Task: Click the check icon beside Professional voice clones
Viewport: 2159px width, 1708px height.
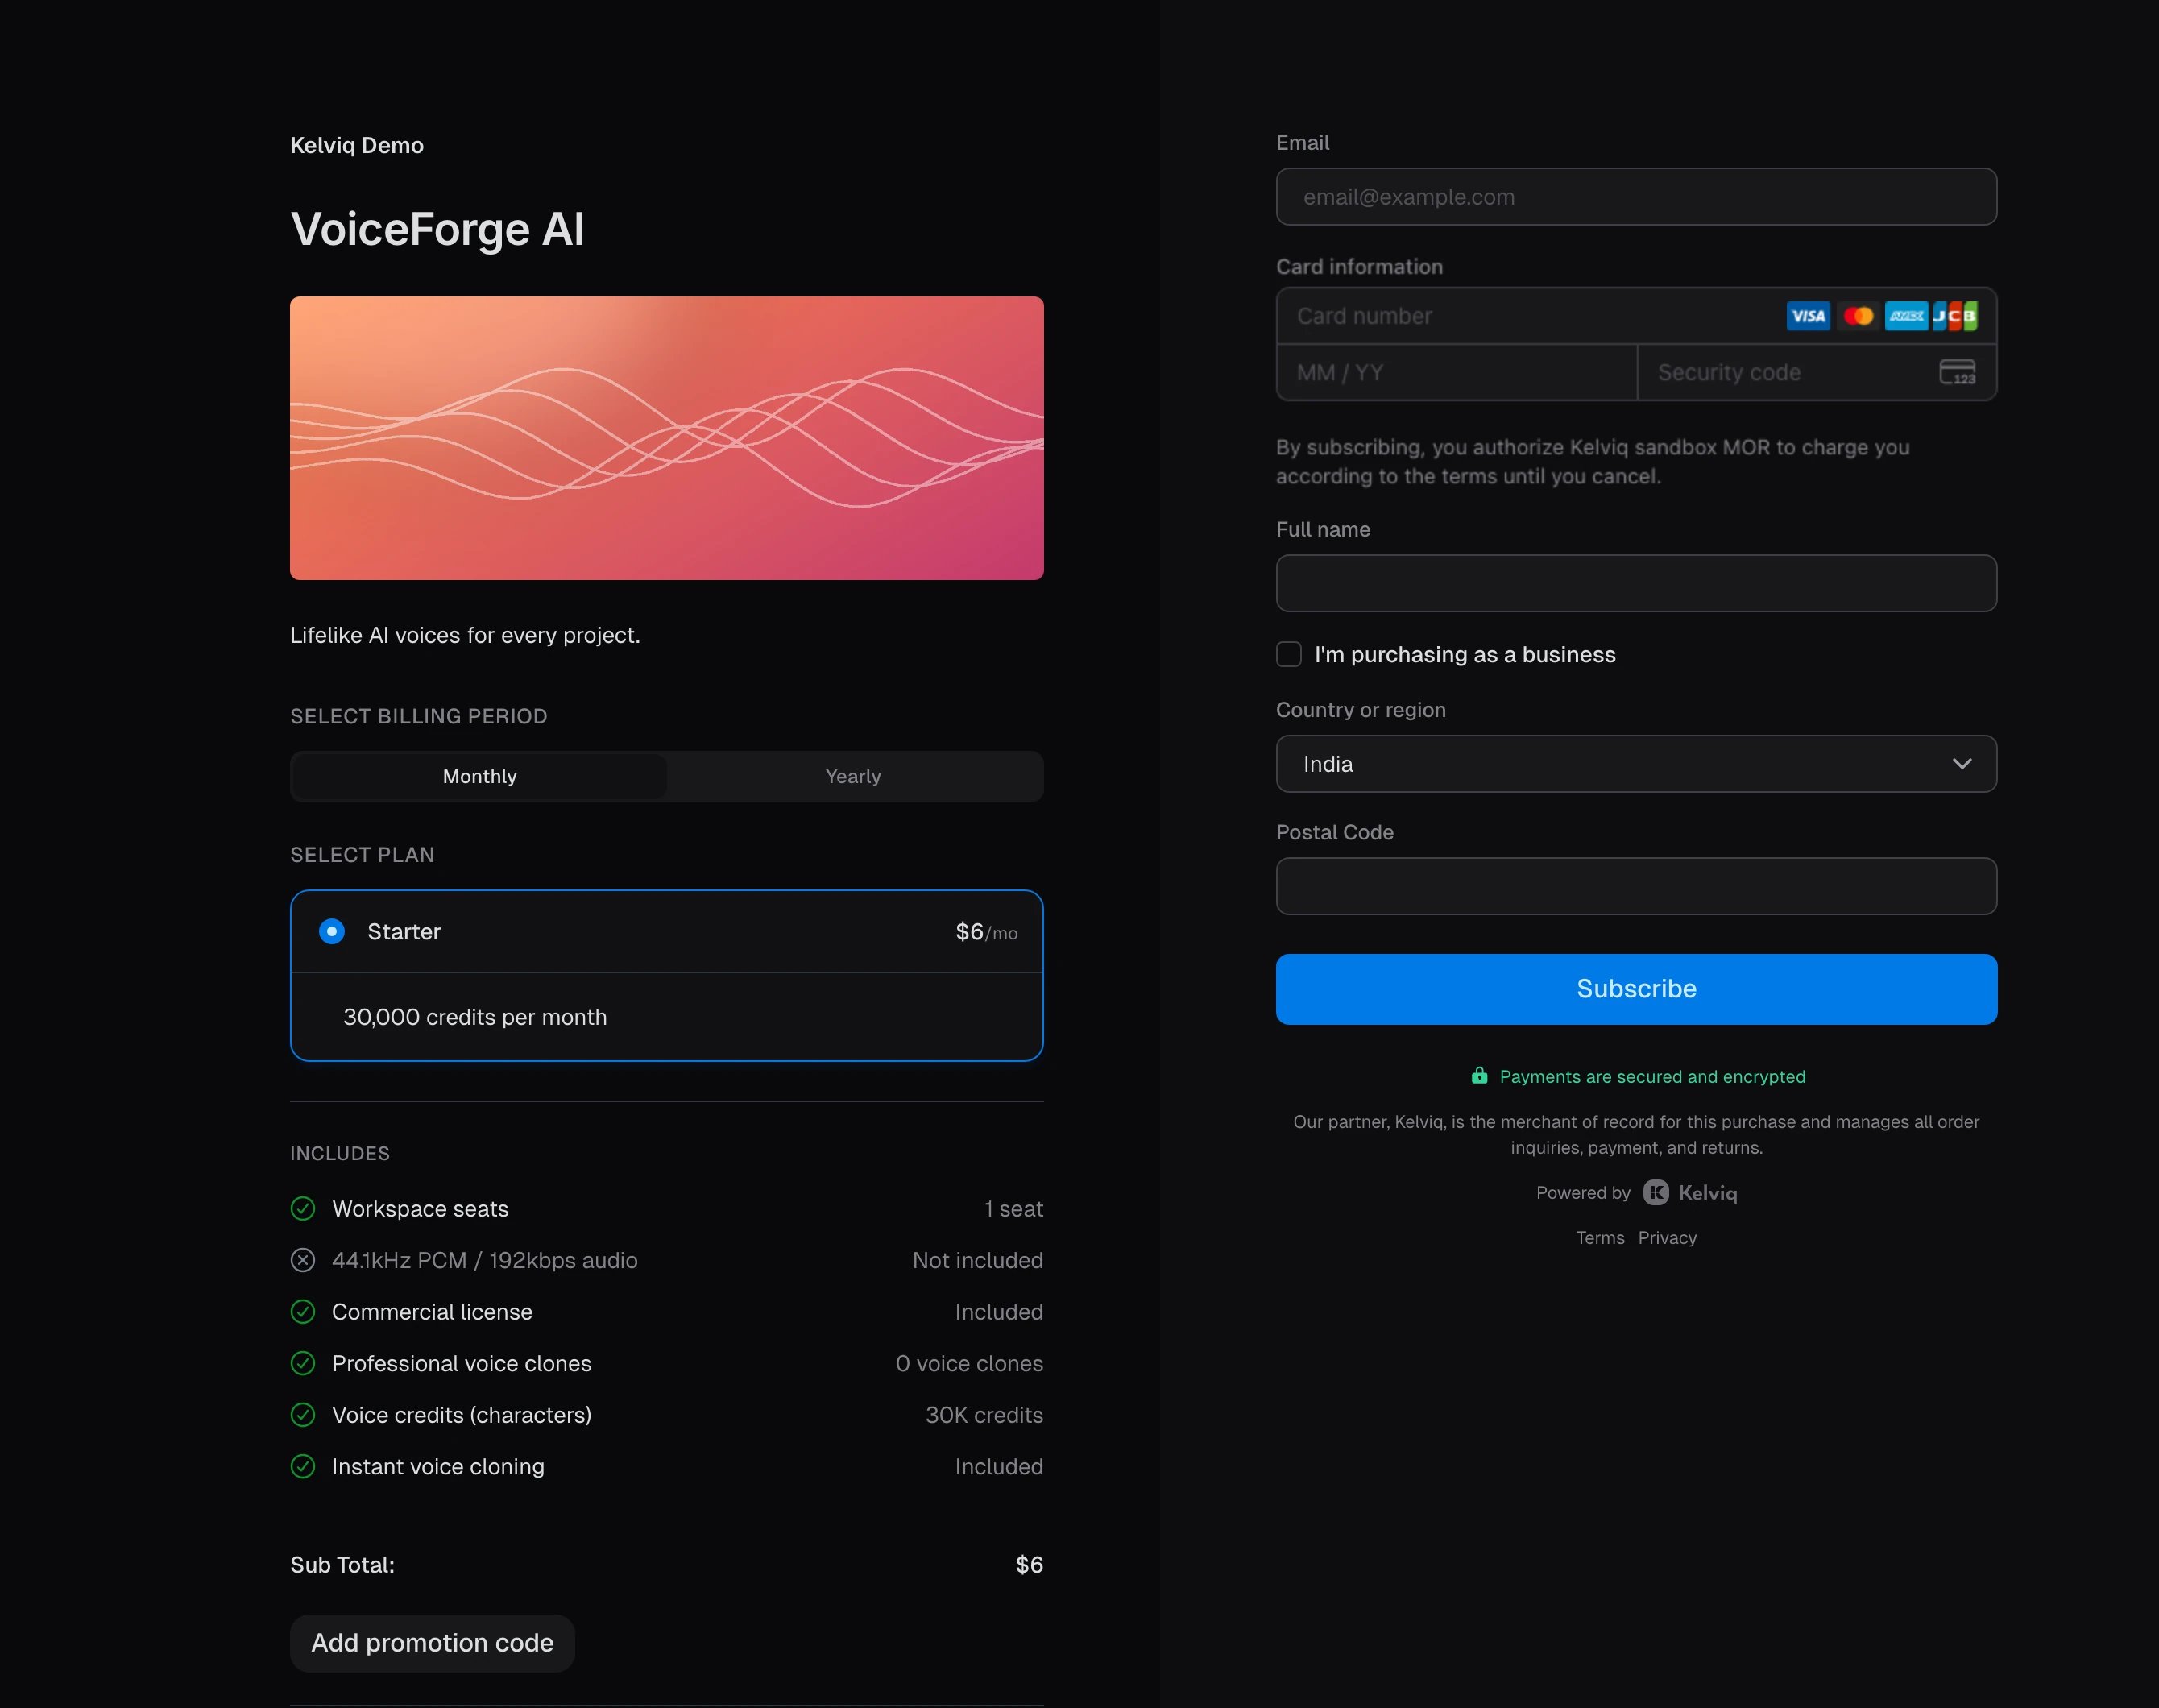Action: tap(303, 1363)
